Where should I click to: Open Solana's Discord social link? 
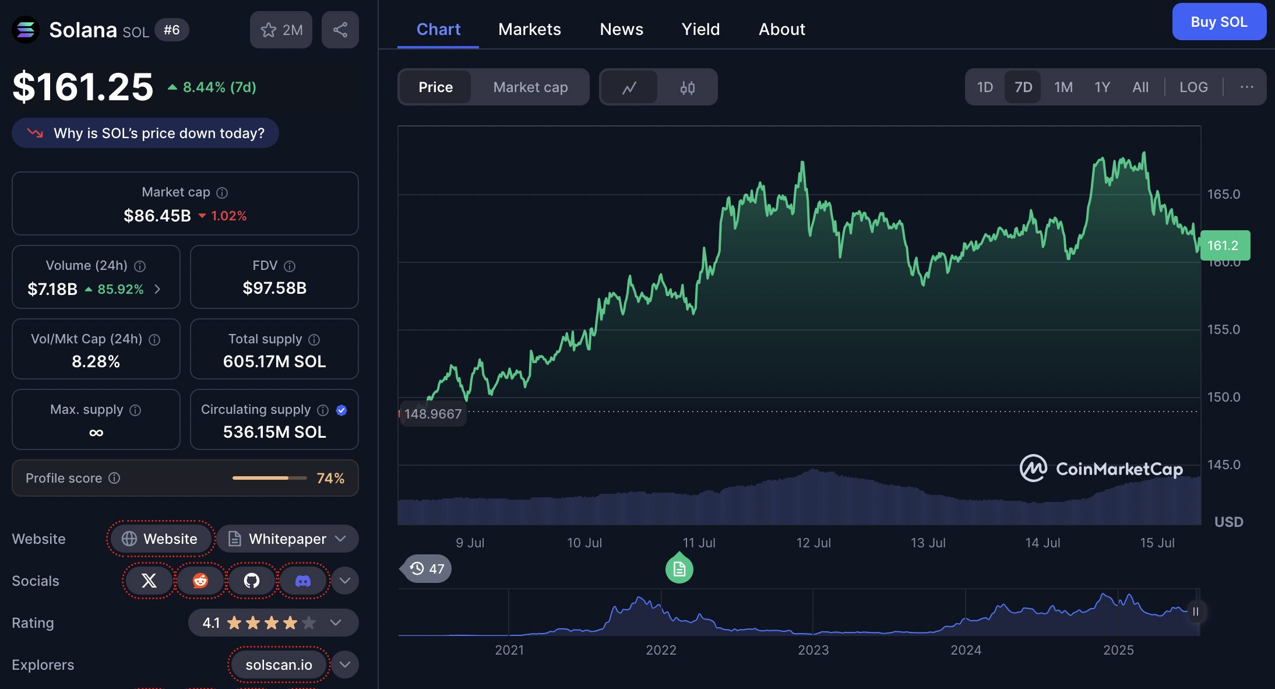coord(303,581)
